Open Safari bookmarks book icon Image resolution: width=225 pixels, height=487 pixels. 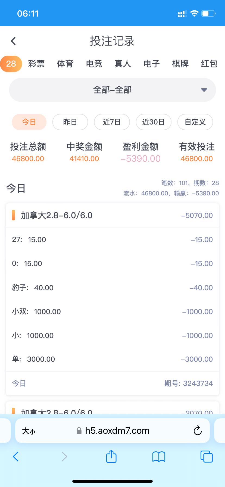pos(159,457)
